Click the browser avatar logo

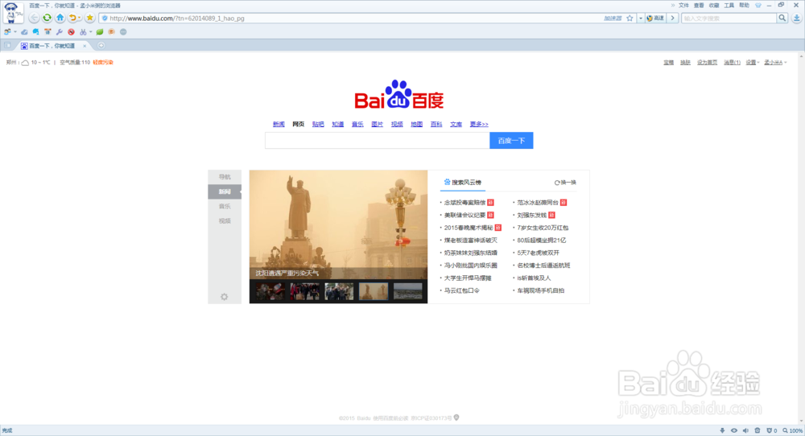coord(13,12)
